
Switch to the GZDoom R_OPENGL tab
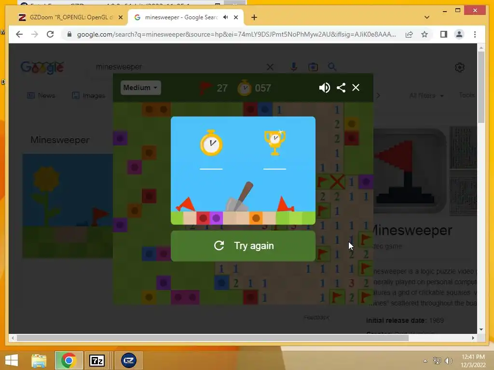tap(71, 17)
